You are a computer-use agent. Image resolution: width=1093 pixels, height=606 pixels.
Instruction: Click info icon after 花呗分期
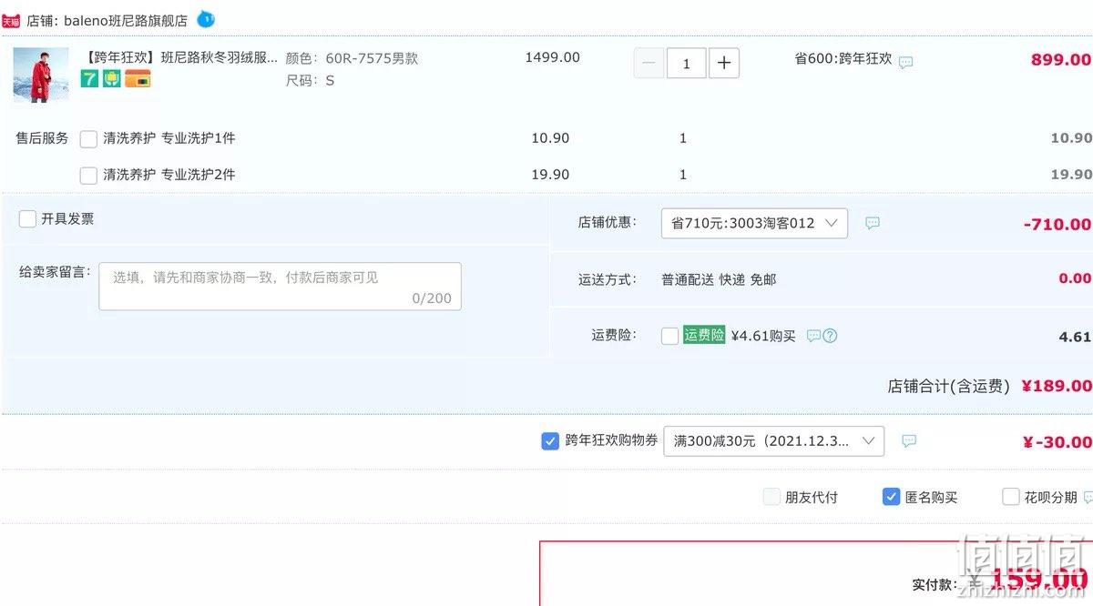pos(1088,498)
